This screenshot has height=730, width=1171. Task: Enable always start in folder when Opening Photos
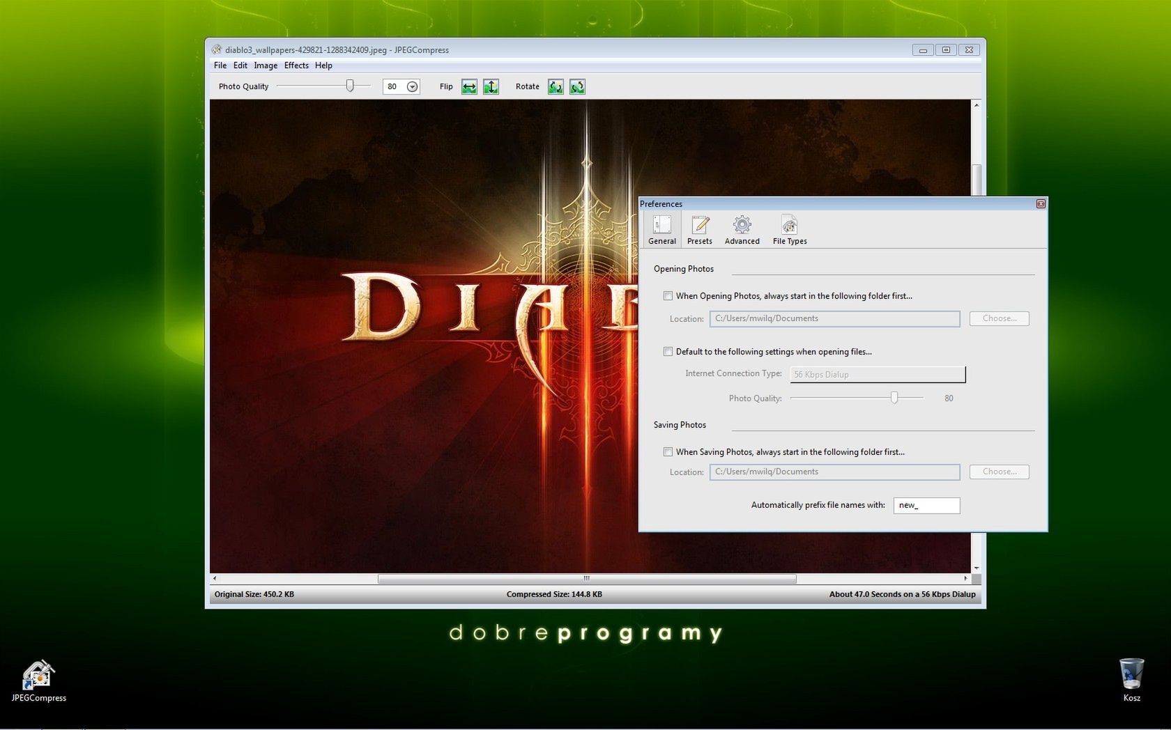(x=668, y=296)
